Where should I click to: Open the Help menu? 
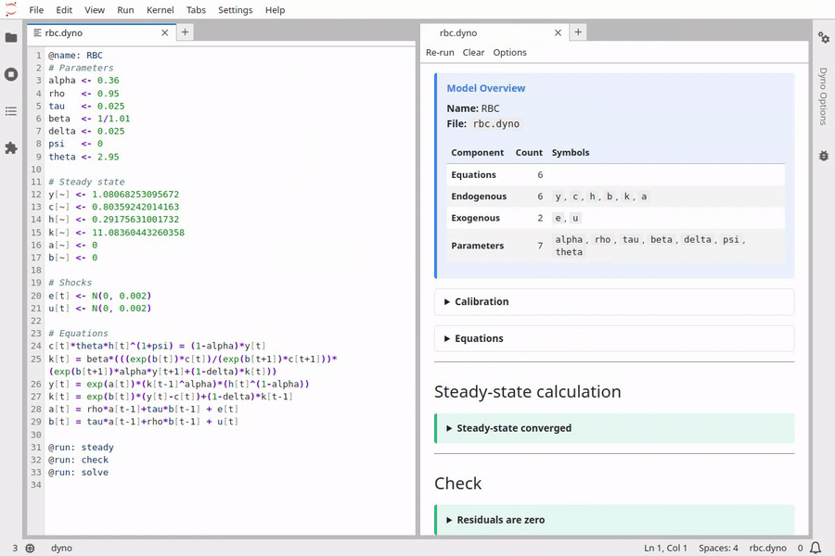276,10
